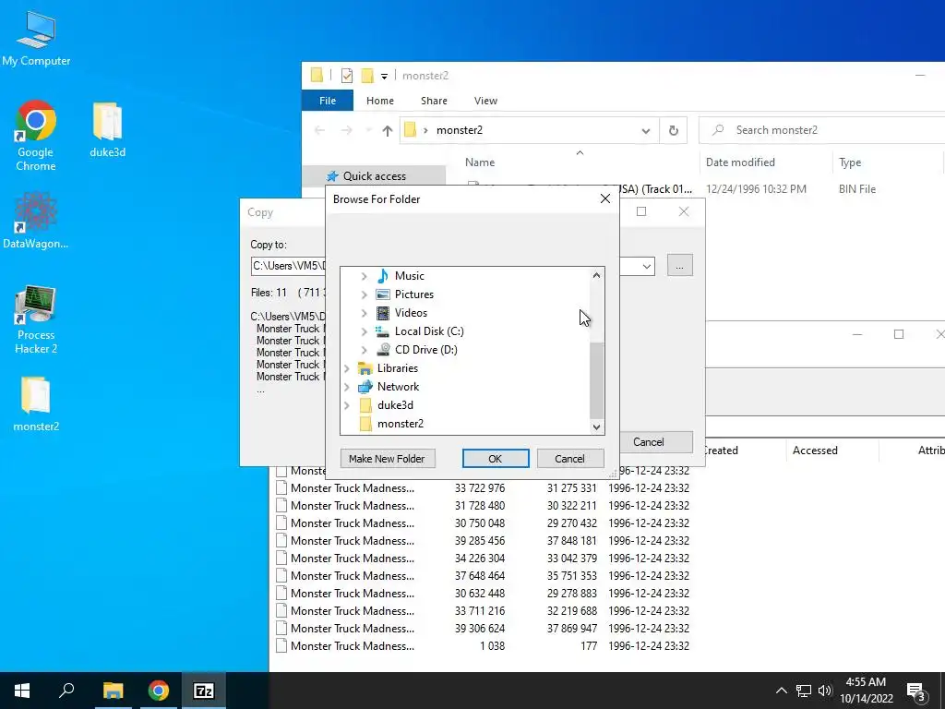
Task: Open the monster2 desktop folder
Action: [36, 404]
